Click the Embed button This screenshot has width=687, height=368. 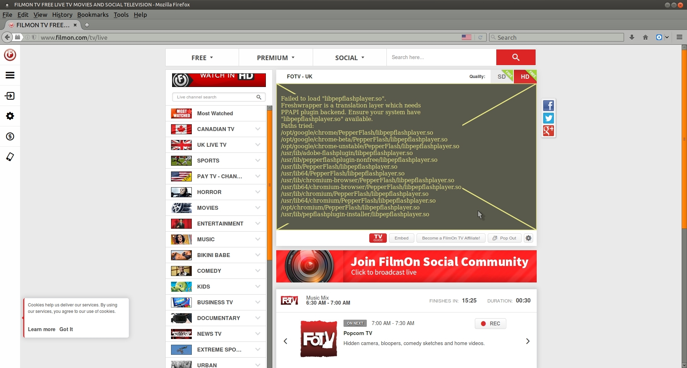click(401, 238)
